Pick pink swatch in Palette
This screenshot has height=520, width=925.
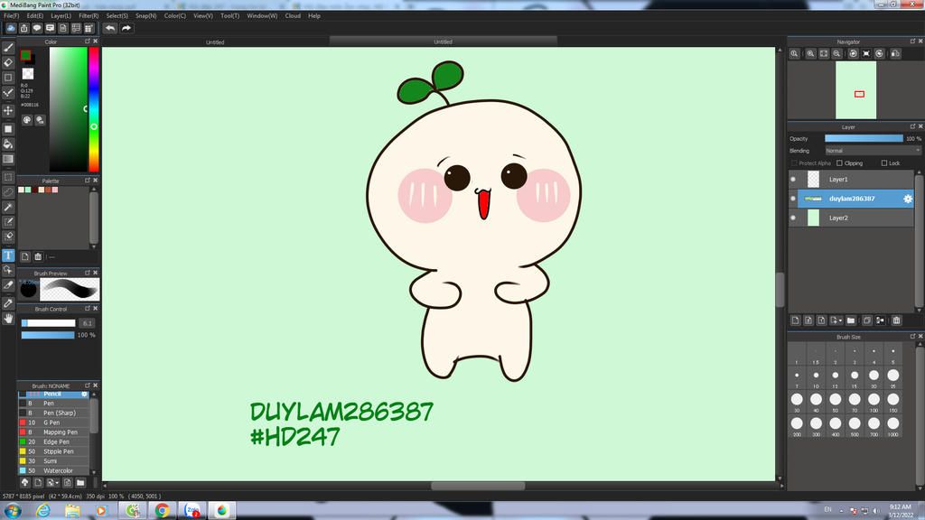pyautogui.click(x=55, y=190)
